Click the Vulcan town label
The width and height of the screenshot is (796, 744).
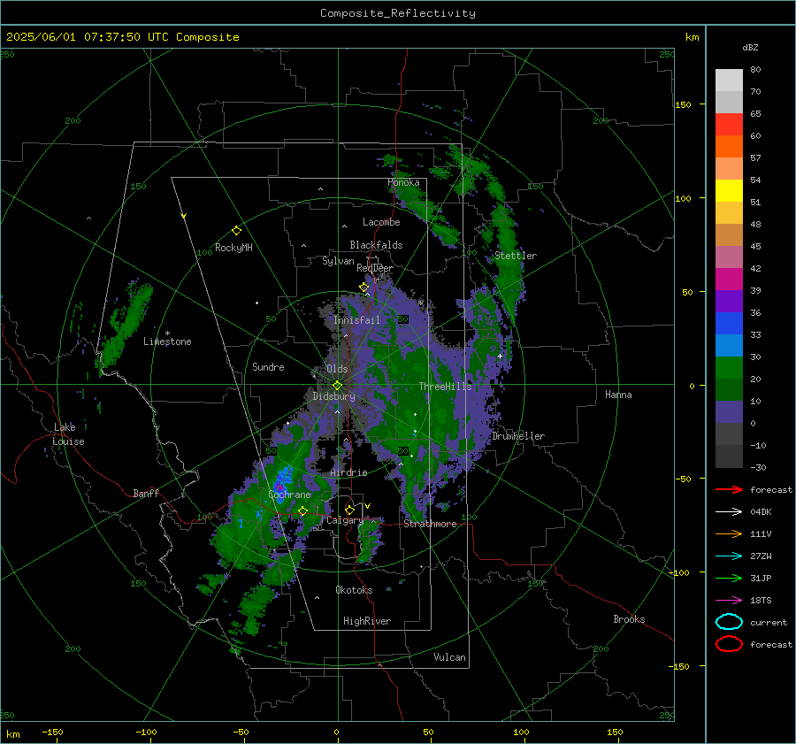coord(450,657)
